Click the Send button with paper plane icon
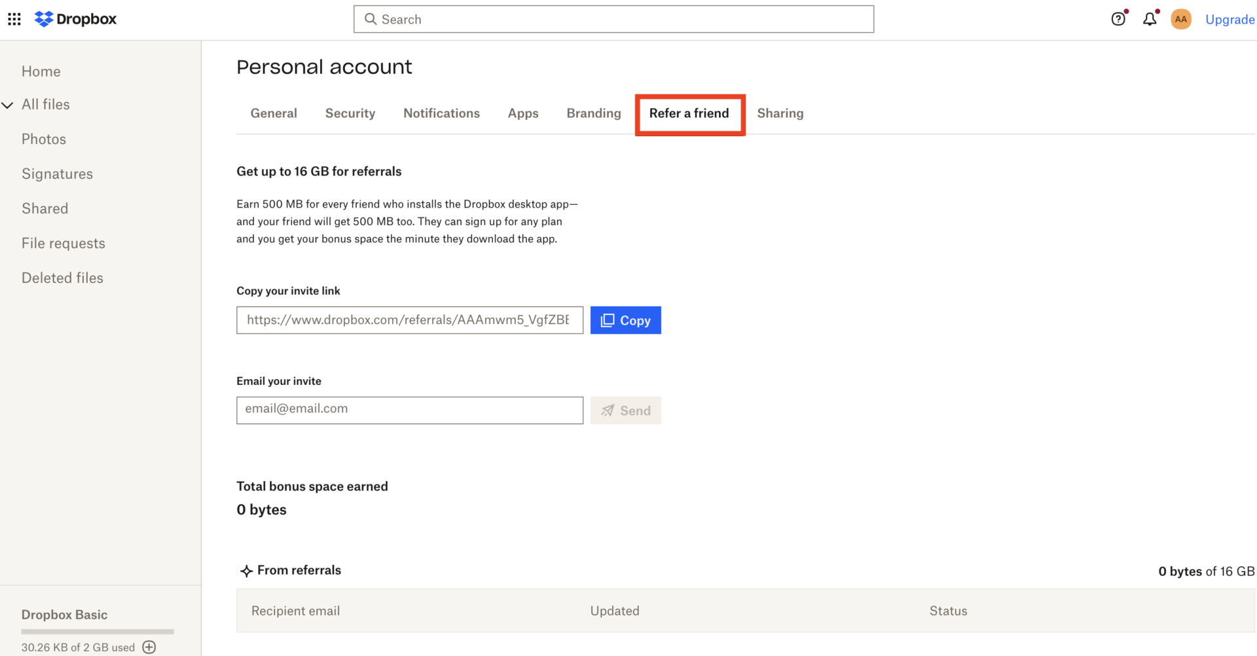 point(625,410)
